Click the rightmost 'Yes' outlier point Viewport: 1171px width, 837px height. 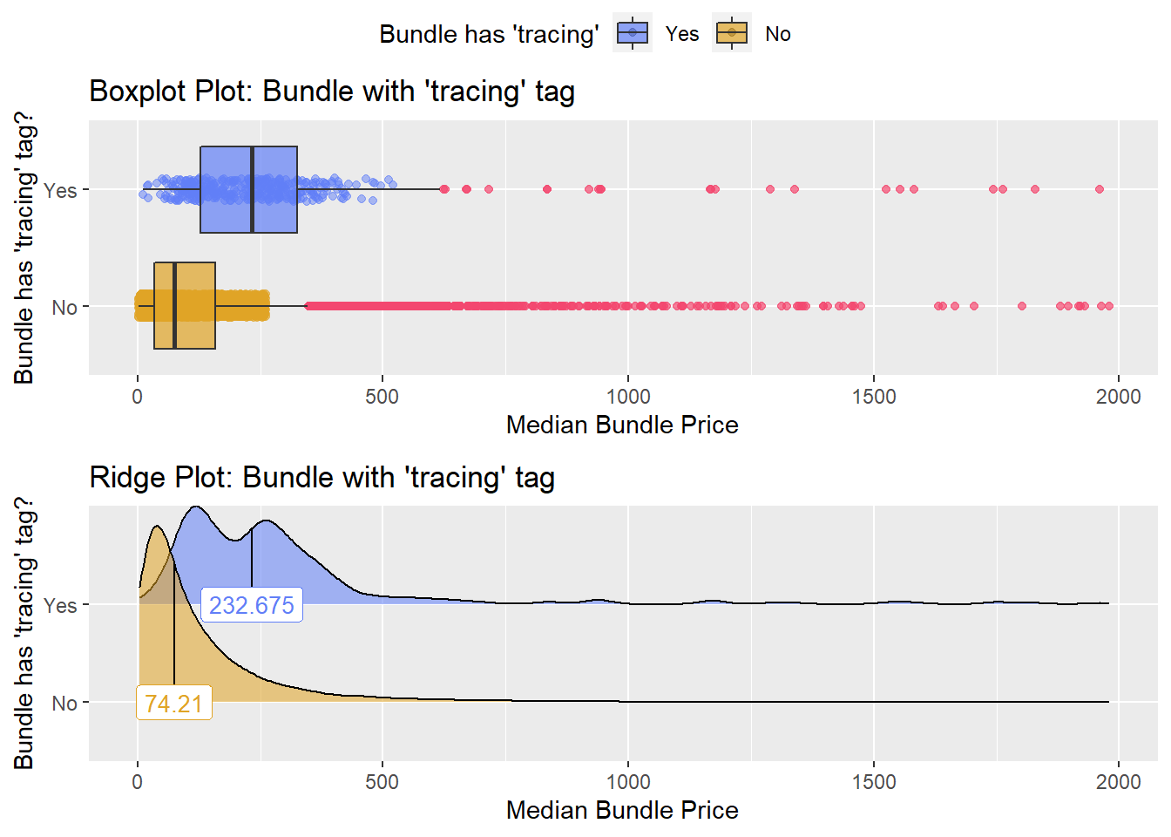click(1100, 189)
